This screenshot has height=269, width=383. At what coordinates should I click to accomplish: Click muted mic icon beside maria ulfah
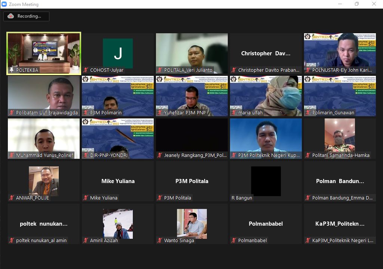(234, 113)
